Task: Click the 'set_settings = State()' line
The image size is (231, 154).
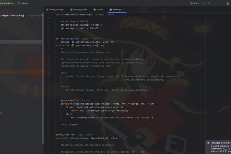Action: click(74, 21)
